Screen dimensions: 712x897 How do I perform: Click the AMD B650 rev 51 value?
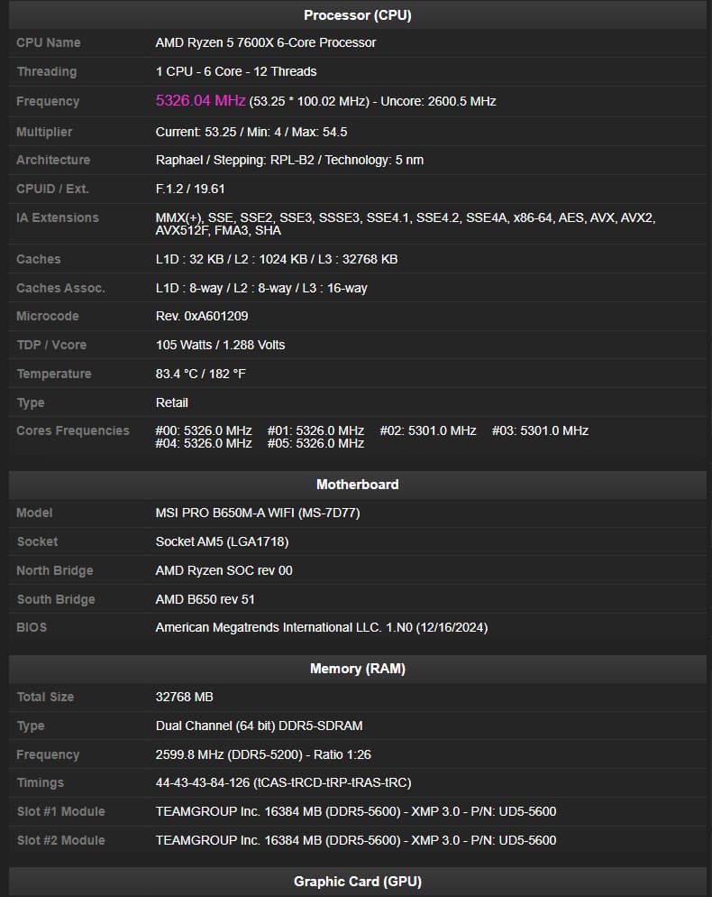pyautogui.click(x=205, y=599)
